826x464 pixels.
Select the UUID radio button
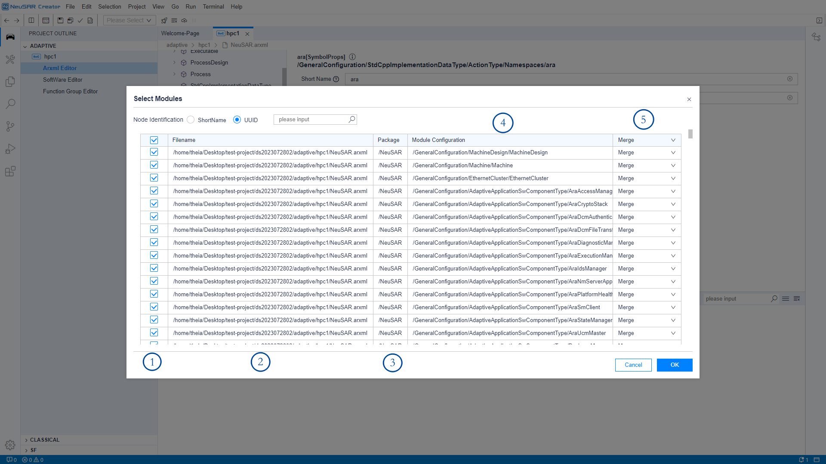click(237, 120)
